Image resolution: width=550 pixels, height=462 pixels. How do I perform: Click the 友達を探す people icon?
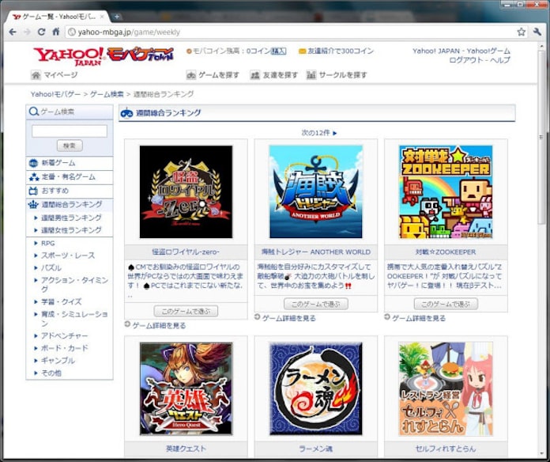[x=255, y=75]
